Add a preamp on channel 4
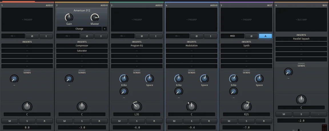Screen dimensions: 329x131 point(192,20)
